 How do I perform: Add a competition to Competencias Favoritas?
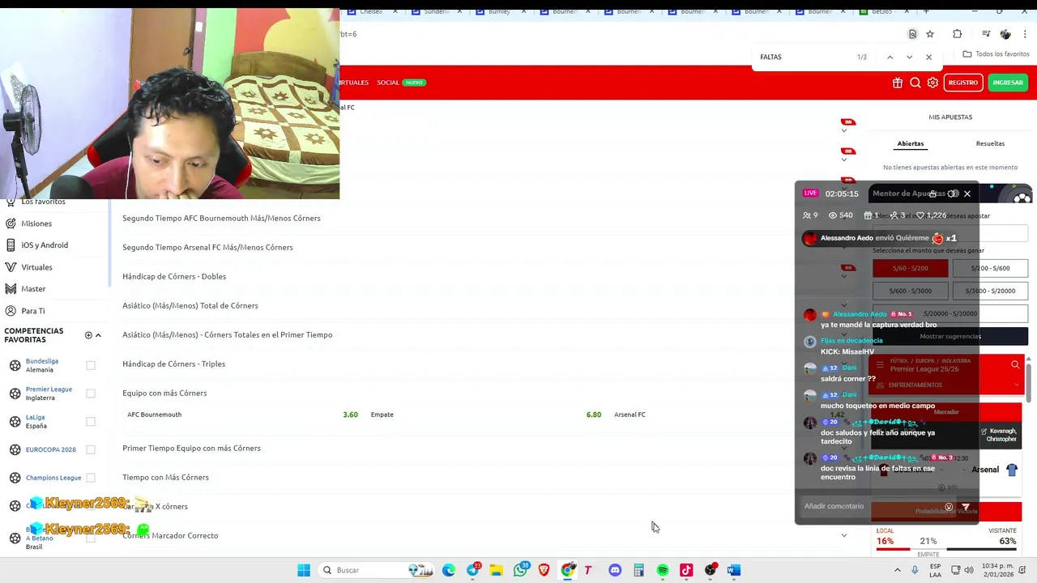tap(88, 335)
